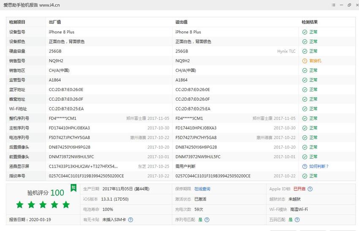Click the green 验 badge ribbon
The width and height of the screenshot is (359, 231).
tap(73, 188)
